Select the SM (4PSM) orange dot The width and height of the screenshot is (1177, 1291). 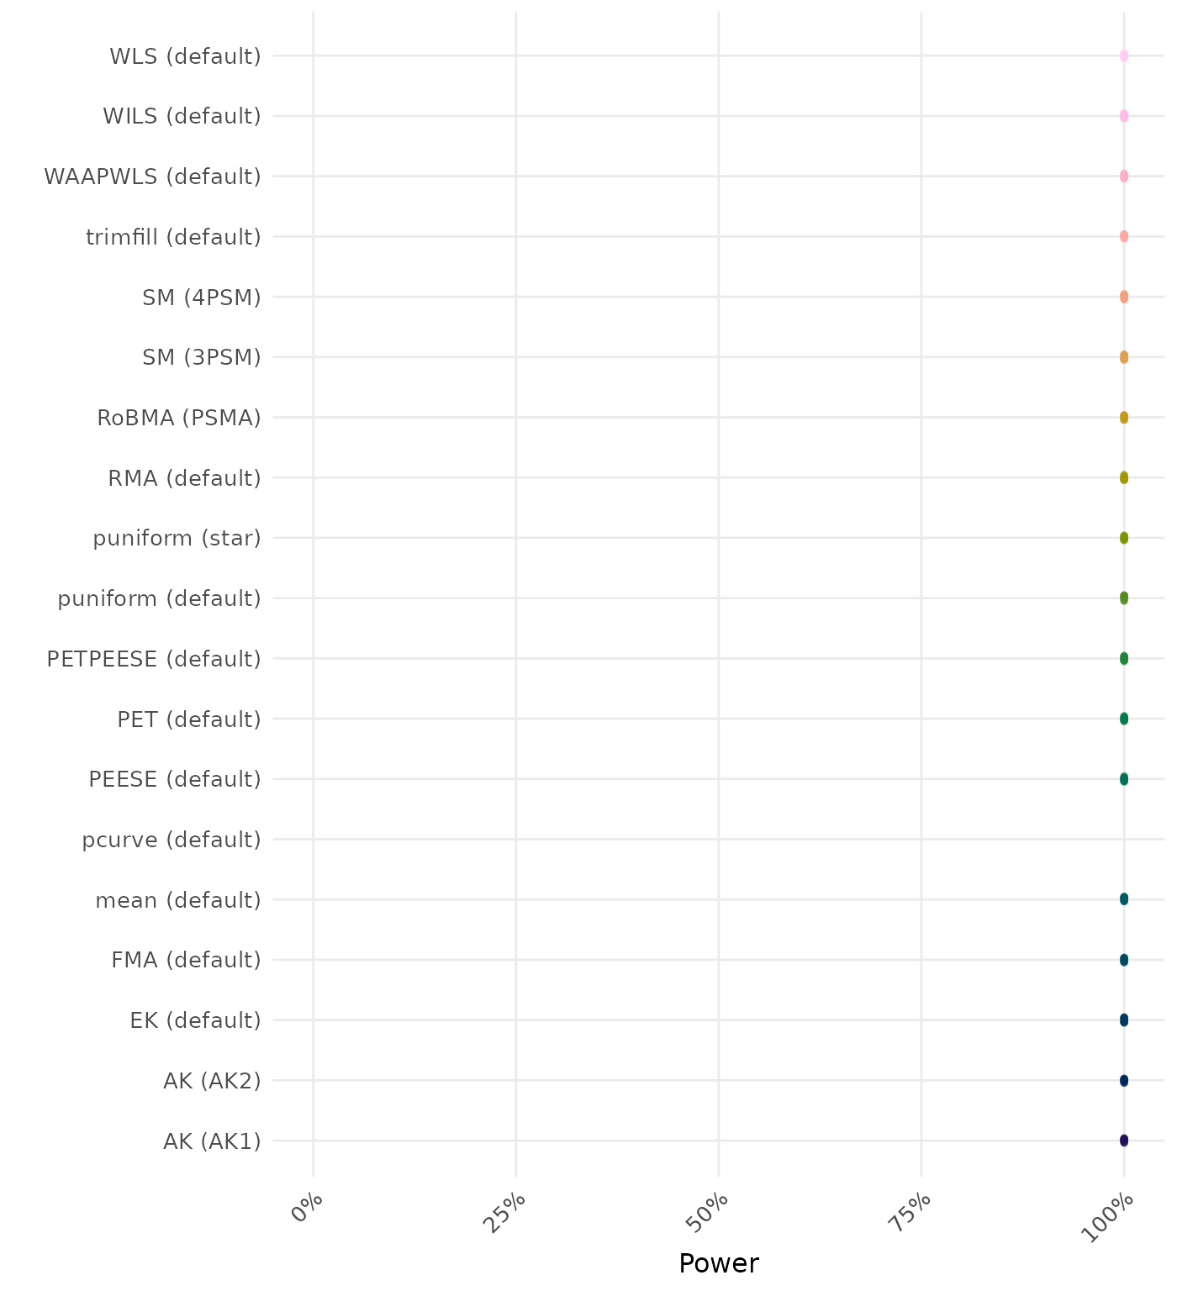point(1123,297)
